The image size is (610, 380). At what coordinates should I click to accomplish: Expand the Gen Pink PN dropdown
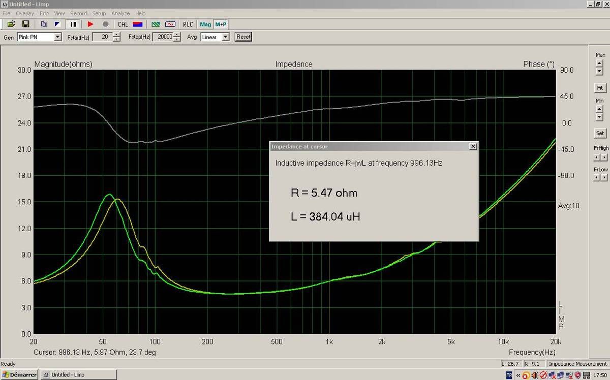(57, 37)
